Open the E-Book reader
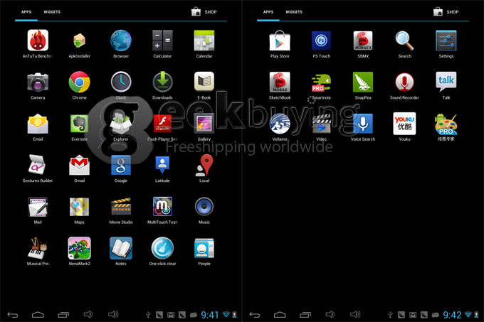Image resolution: width=484 pixels, height=322 pixels. click(204, 82)
